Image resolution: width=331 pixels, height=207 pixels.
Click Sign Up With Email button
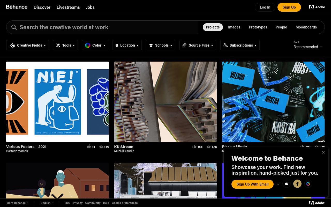[x=252, y=184]
